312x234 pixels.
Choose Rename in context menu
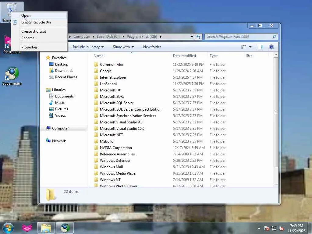click(39, 38)
